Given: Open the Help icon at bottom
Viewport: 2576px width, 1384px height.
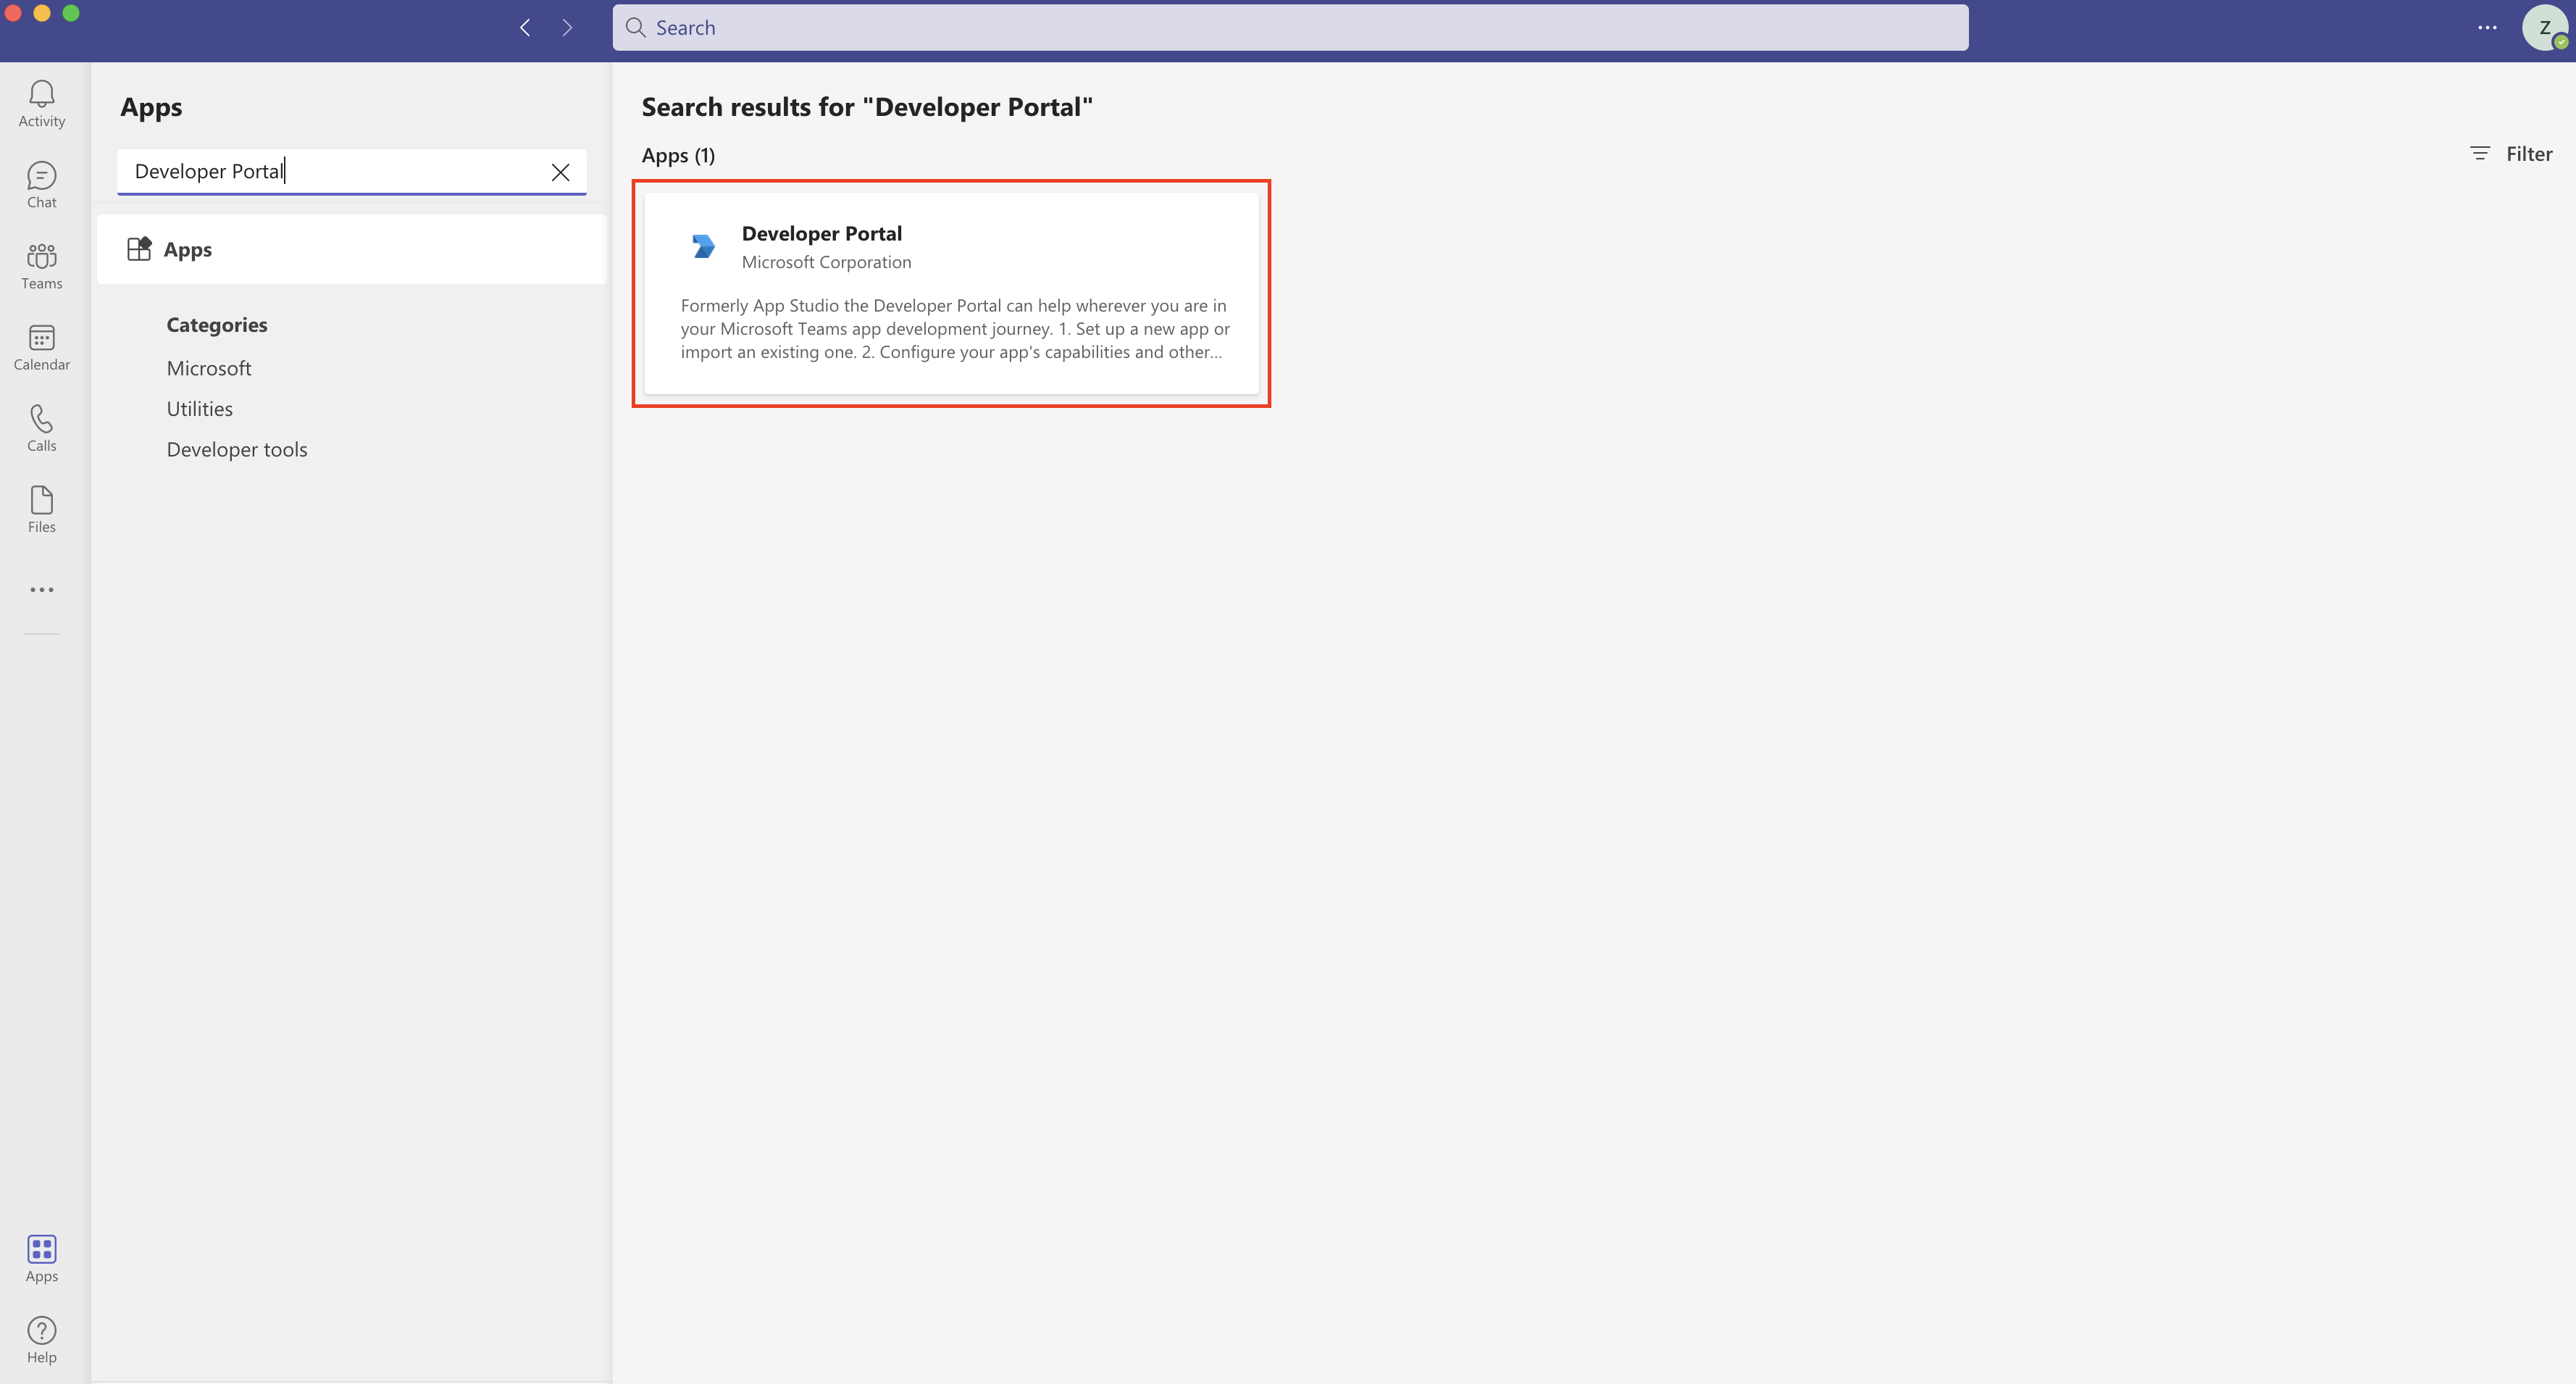Looking at the screenshot, I should click(x=41, y=1338).
